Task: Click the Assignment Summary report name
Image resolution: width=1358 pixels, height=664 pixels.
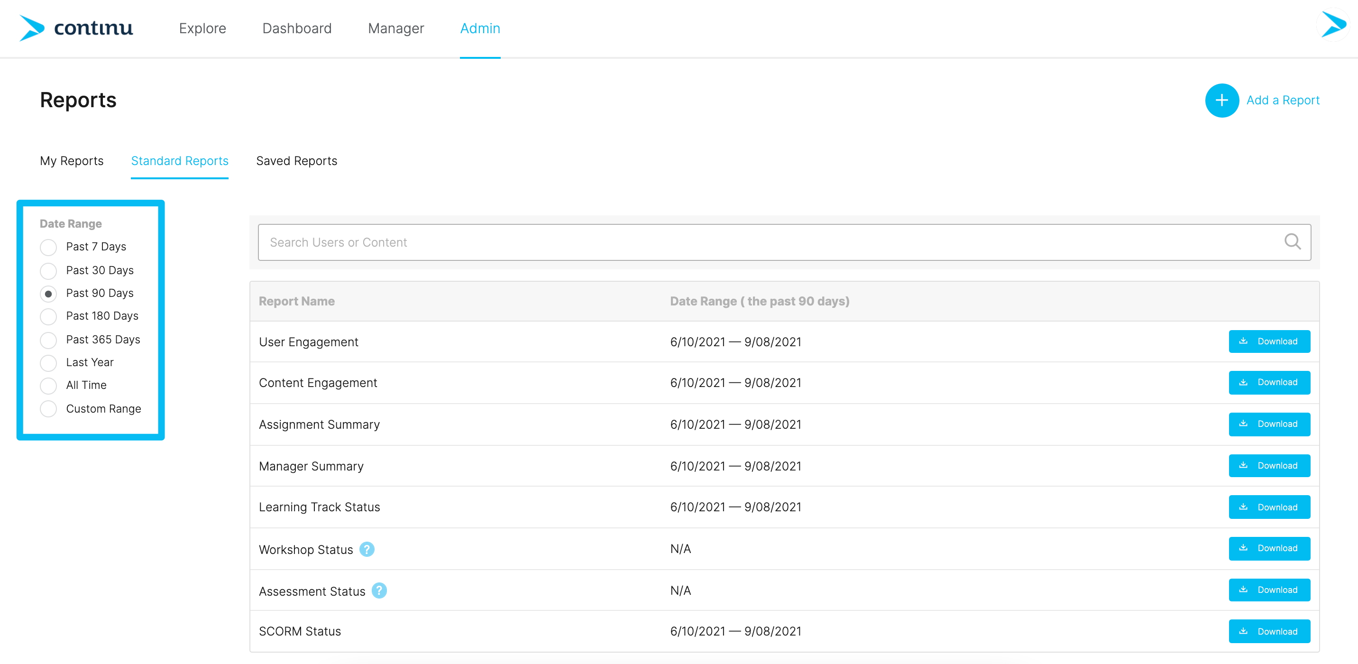Action: [x=319, y=424]
